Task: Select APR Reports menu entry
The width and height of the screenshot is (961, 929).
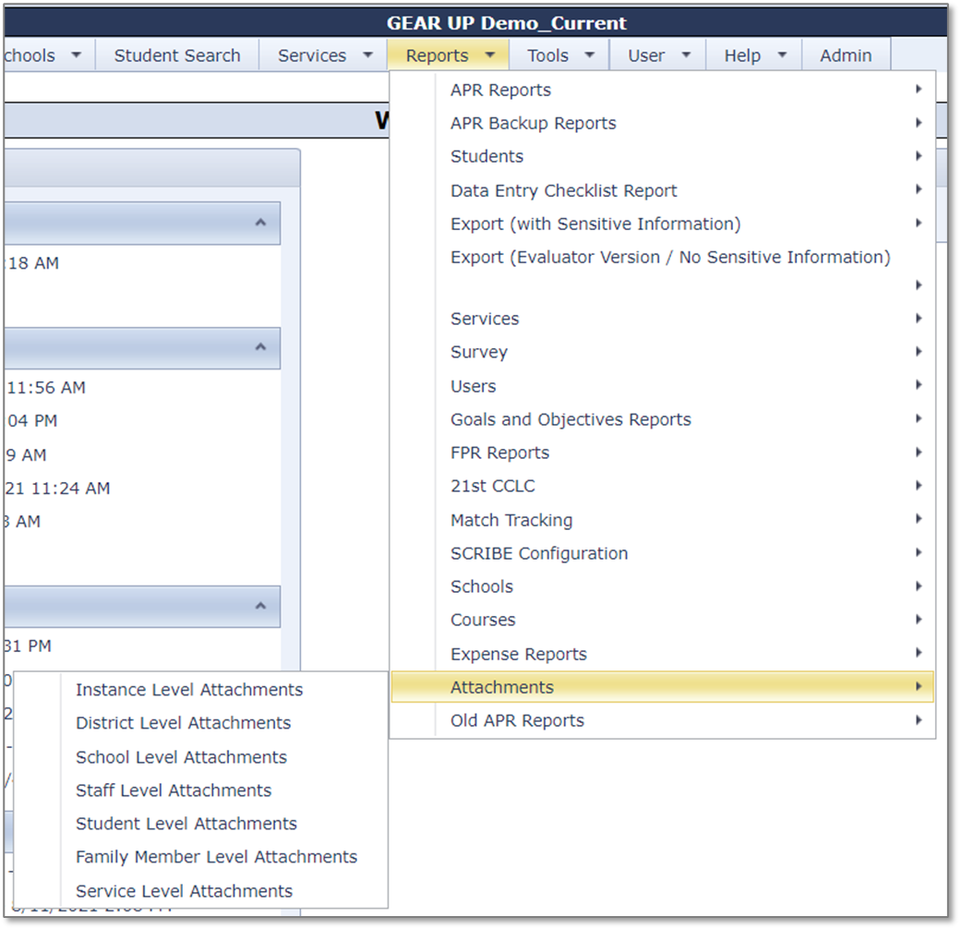Action: tap(662, 90)
